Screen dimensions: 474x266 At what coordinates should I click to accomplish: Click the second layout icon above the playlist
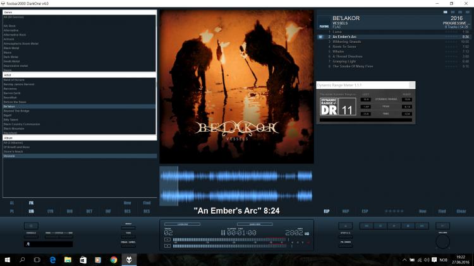pyautogui.click(x=453, y=12)
